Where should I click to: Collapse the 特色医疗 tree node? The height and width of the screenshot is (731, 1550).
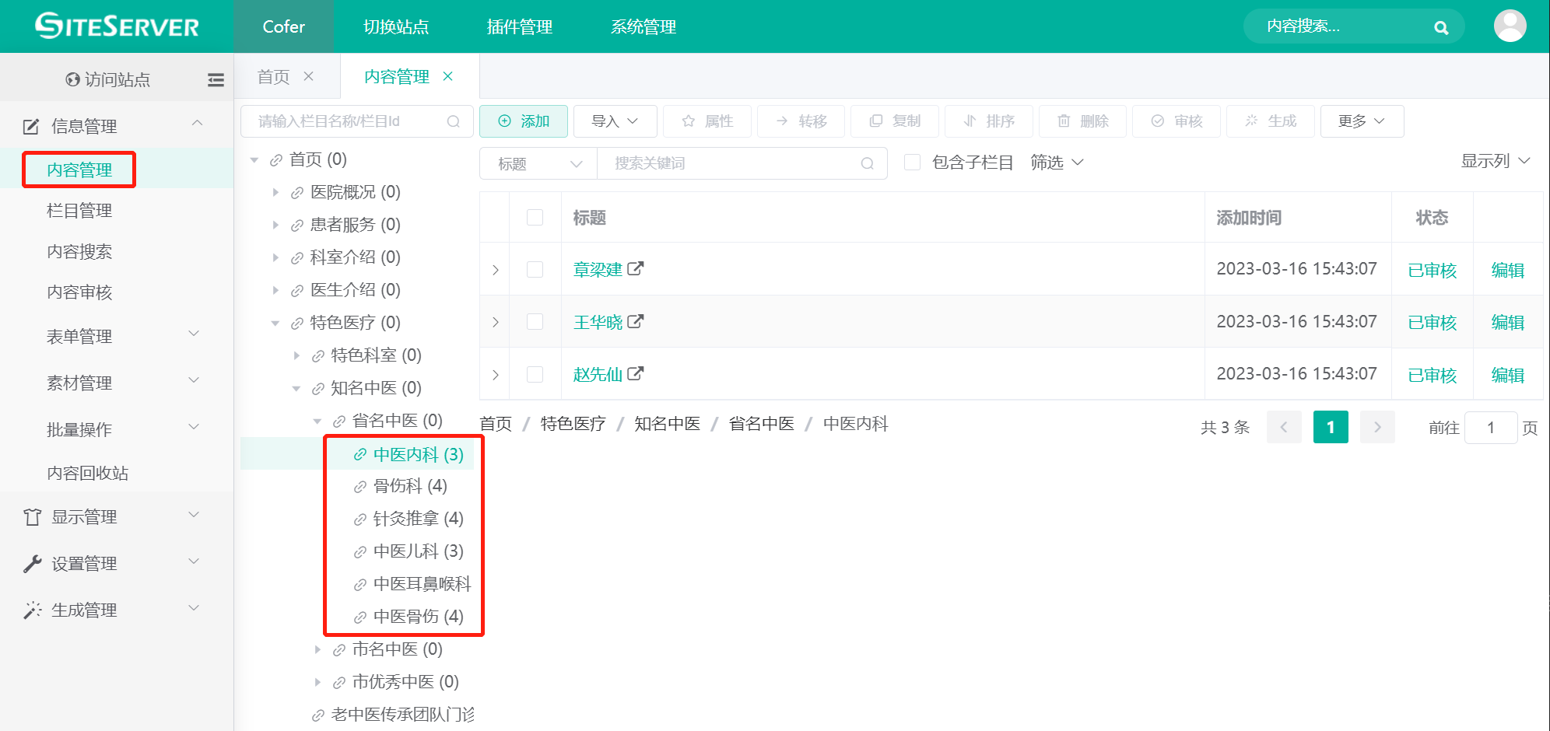coord(275,322)
